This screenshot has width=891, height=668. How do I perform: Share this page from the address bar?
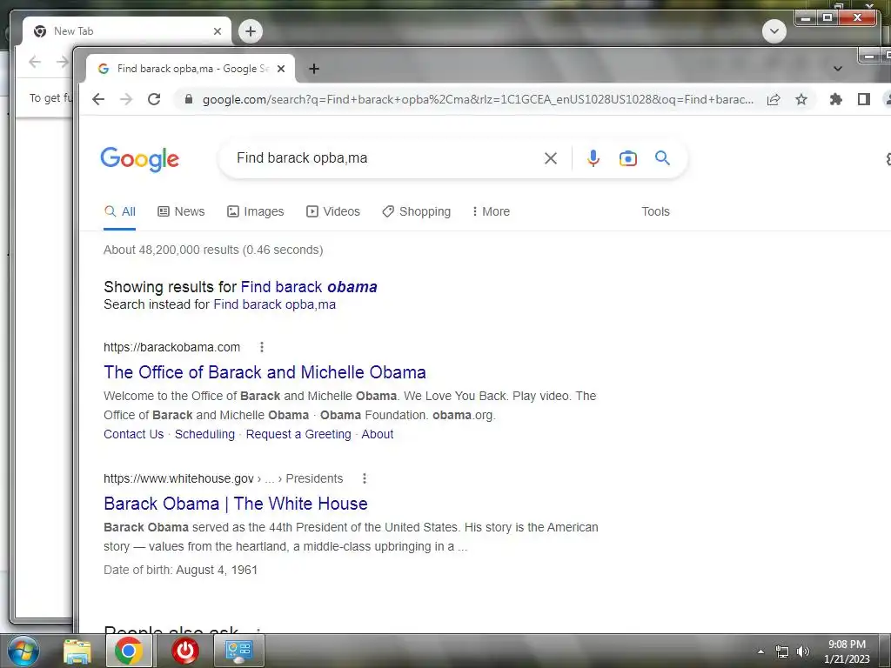pos(774,99)
